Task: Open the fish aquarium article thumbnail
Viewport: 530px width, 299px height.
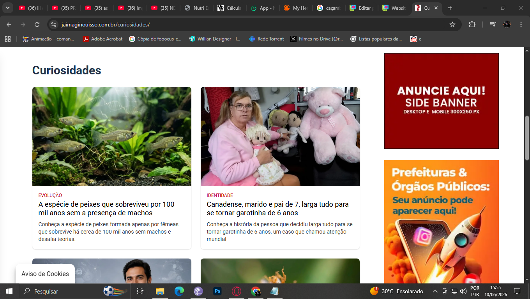Action: [112, 136]
